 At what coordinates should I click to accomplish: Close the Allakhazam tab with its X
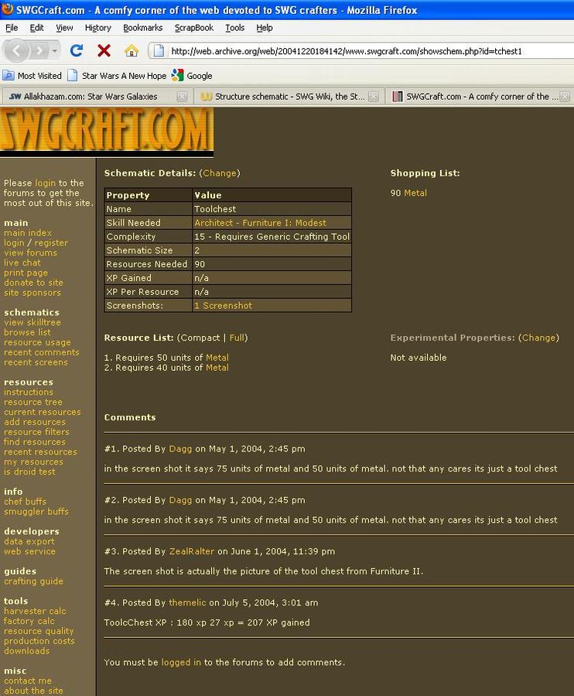tap(182, 97)
